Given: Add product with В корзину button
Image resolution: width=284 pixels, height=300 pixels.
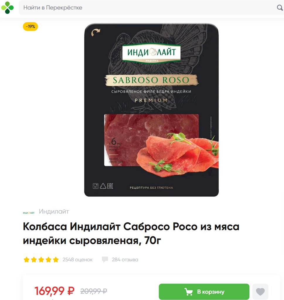Looking at the screenshot, I should pos(204,292).
